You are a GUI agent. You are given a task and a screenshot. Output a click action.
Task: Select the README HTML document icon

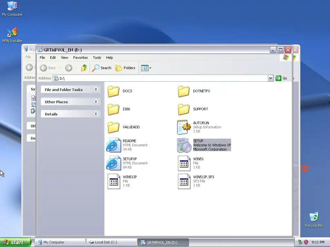(113, 145)
